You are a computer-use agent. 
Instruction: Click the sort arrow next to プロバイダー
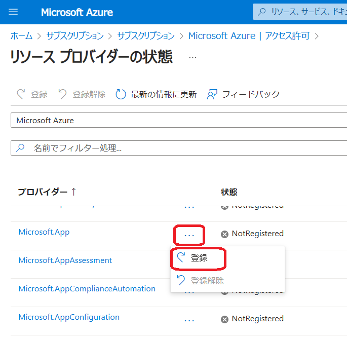coord(73,192)
